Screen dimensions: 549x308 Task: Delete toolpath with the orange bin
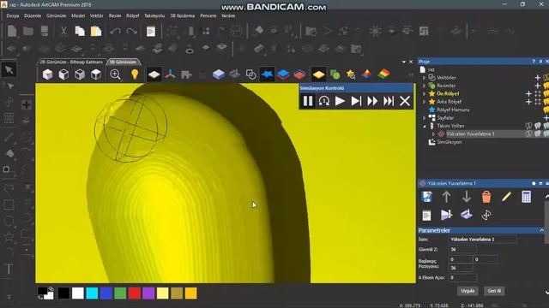pos(486,197)
